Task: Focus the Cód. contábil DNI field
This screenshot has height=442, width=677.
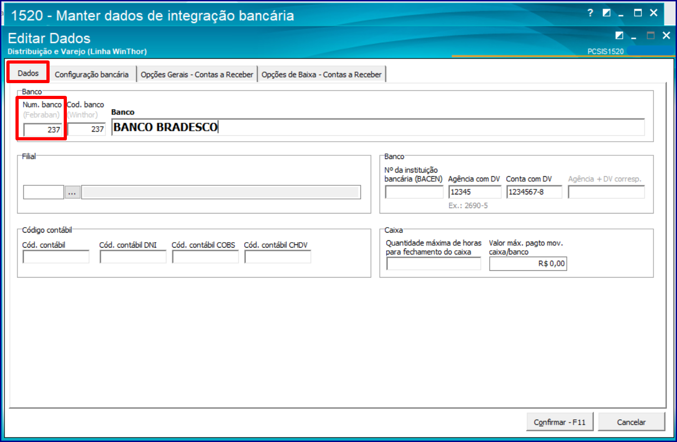Action: tap(133, 257)
